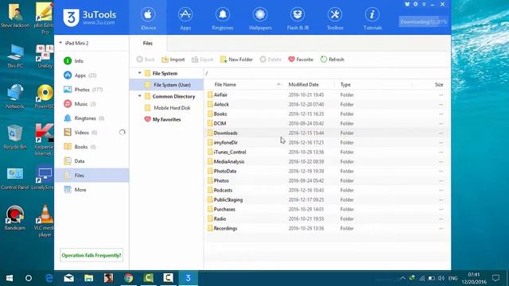The height and width of the screenshot is (286, 509).
Task: Open File Explorer from the taskbar
Action: click(88, 278)
